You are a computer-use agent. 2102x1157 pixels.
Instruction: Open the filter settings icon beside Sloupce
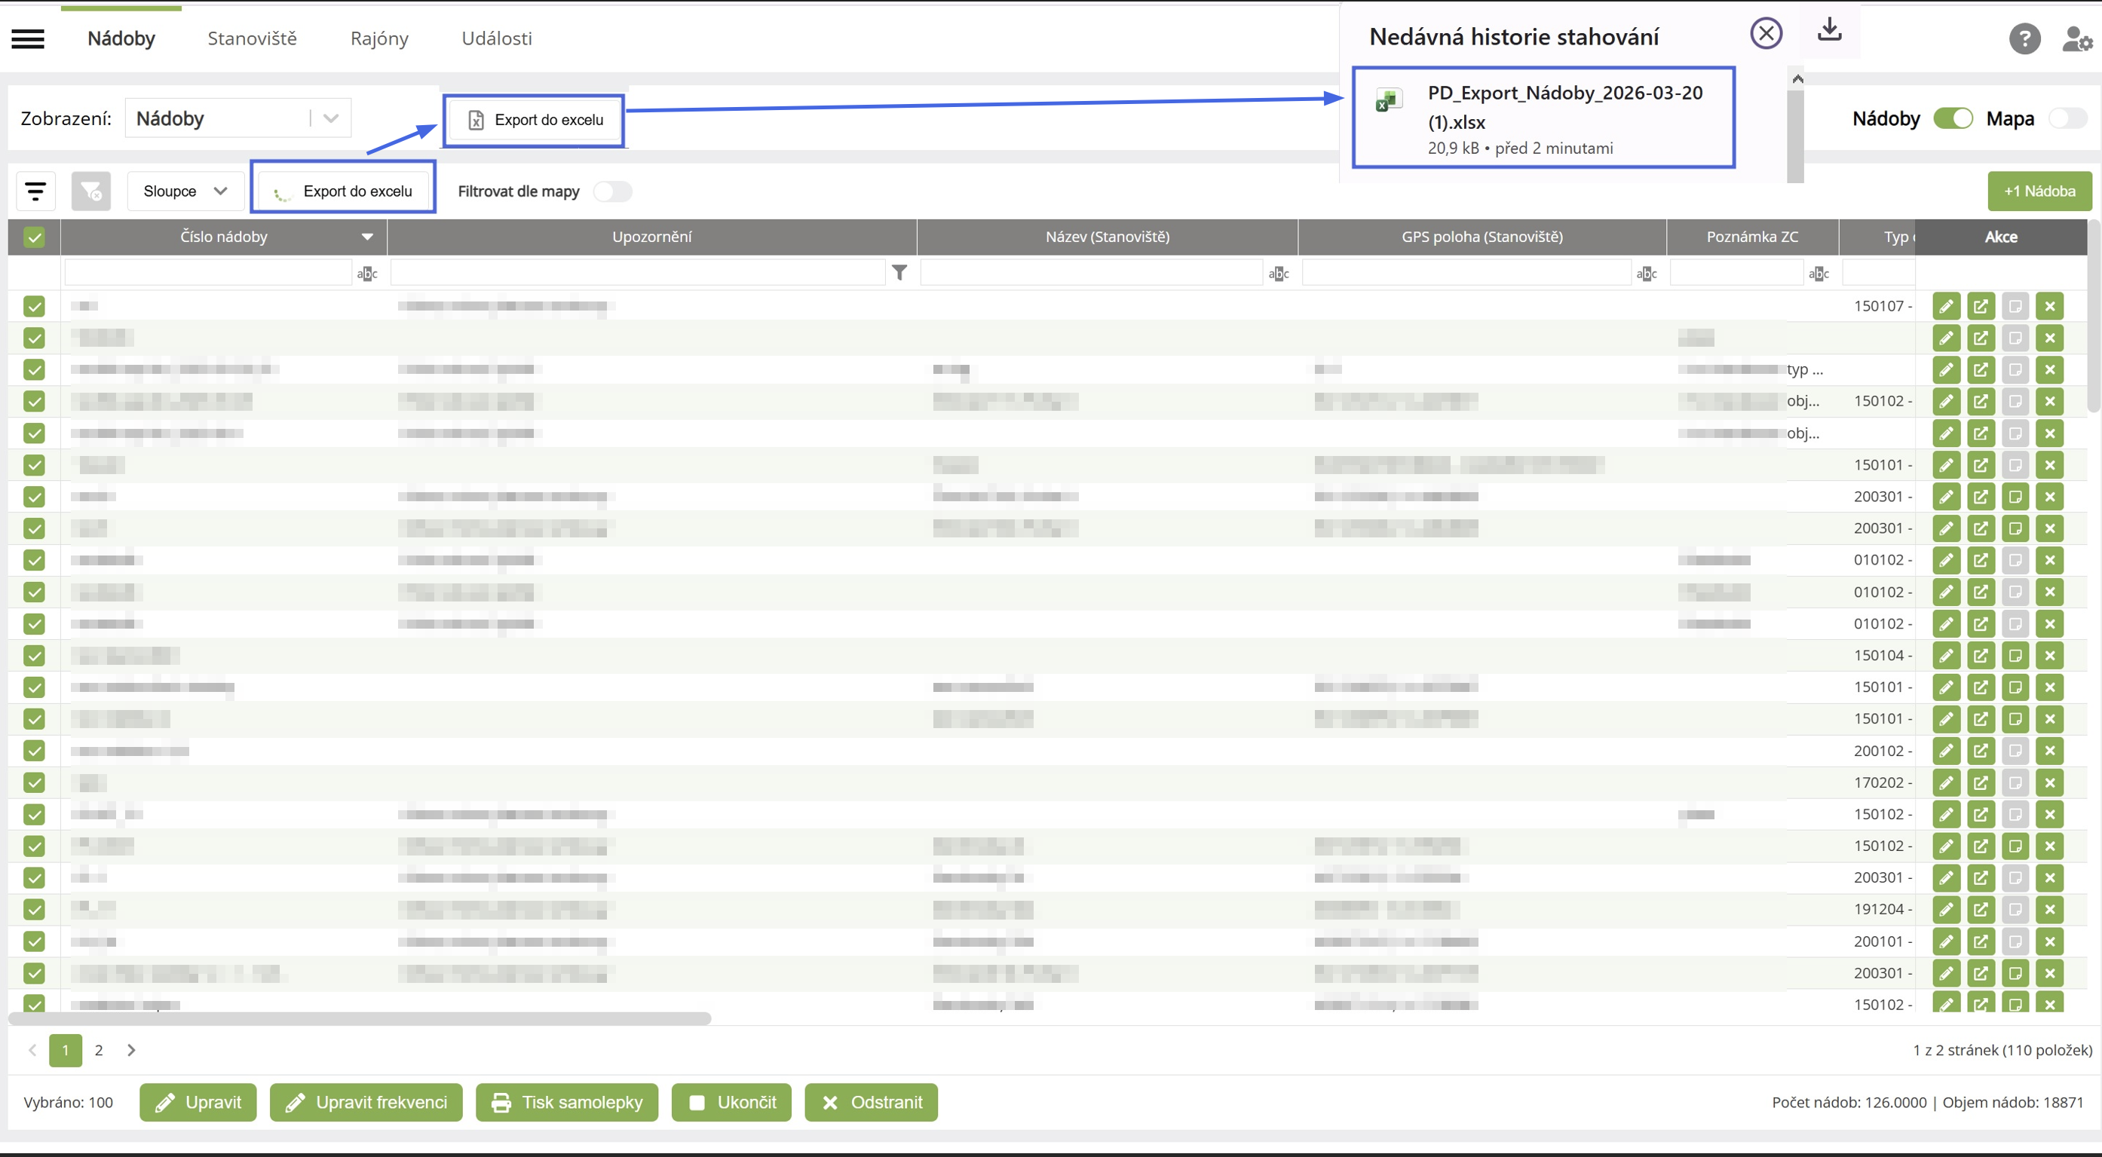(x=36, y=191)
